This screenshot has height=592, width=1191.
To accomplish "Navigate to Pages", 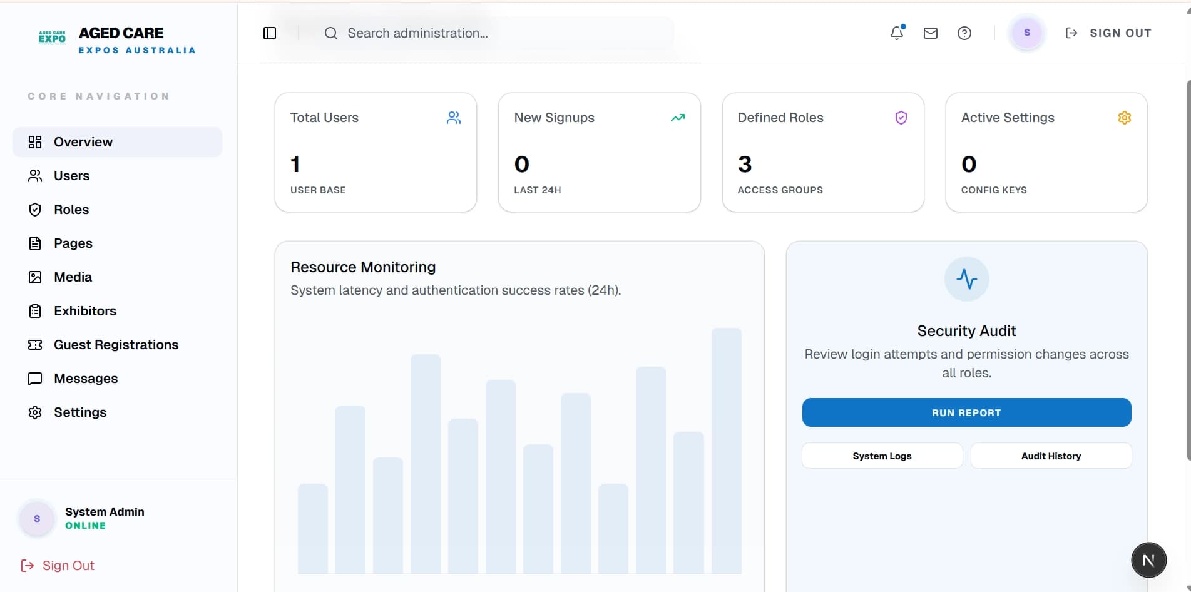I will [x=117, y=243].
